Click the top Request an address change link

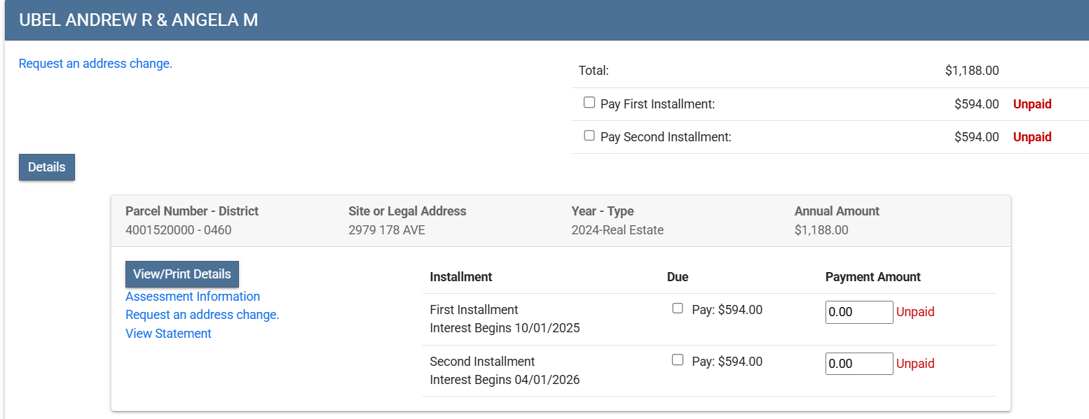coord(95,64)
